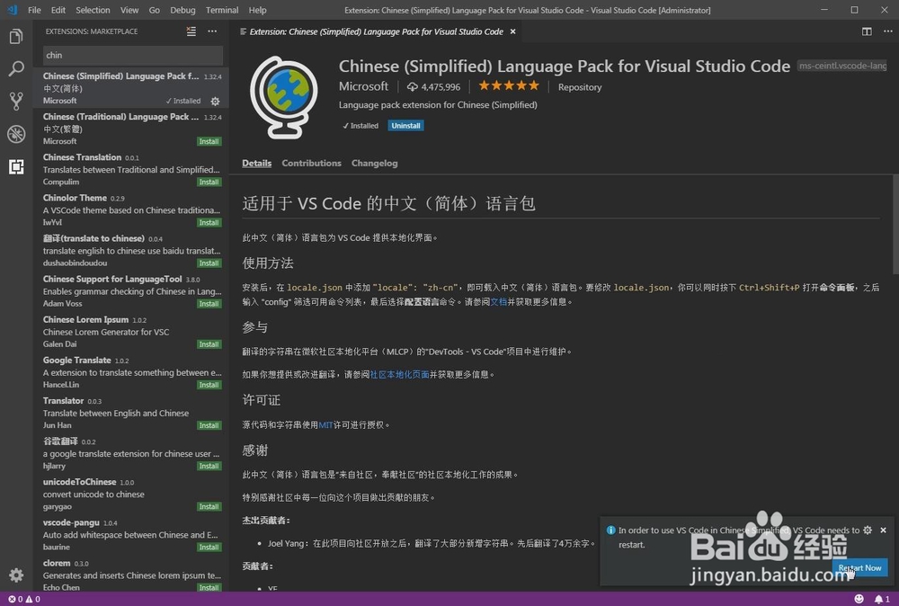Open the Debug menu
Screen dimensions: 899x606
pos(182,10)
